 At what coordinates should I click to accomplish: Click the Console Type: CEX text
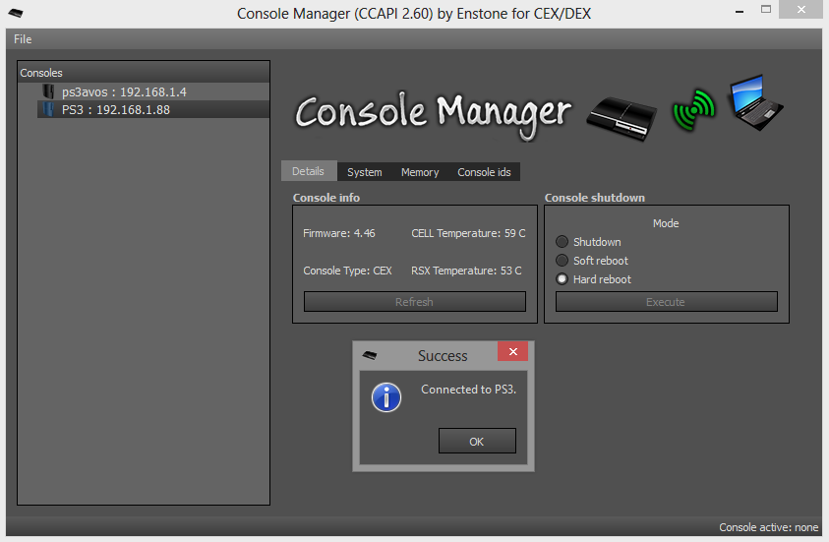347,271
